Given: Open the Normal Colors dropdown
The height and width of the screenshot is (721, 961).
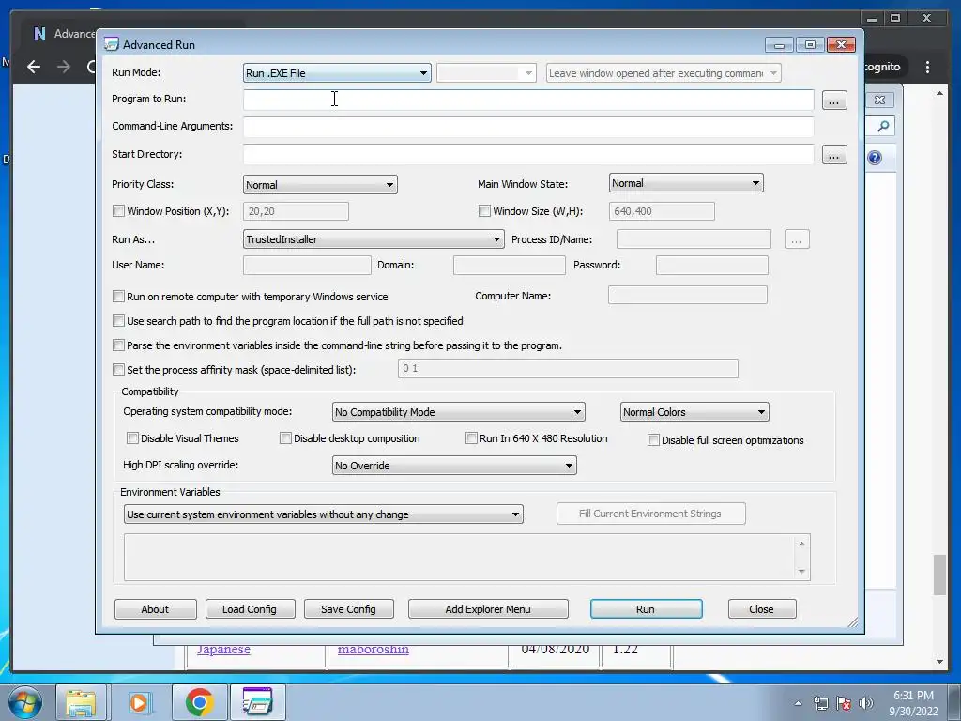Looking at the screenshot, I should pos(694,412).
